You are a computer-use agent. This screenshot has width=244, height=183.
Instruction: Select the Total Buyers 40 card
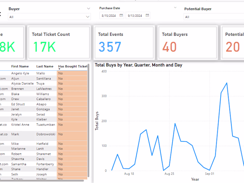188,43
